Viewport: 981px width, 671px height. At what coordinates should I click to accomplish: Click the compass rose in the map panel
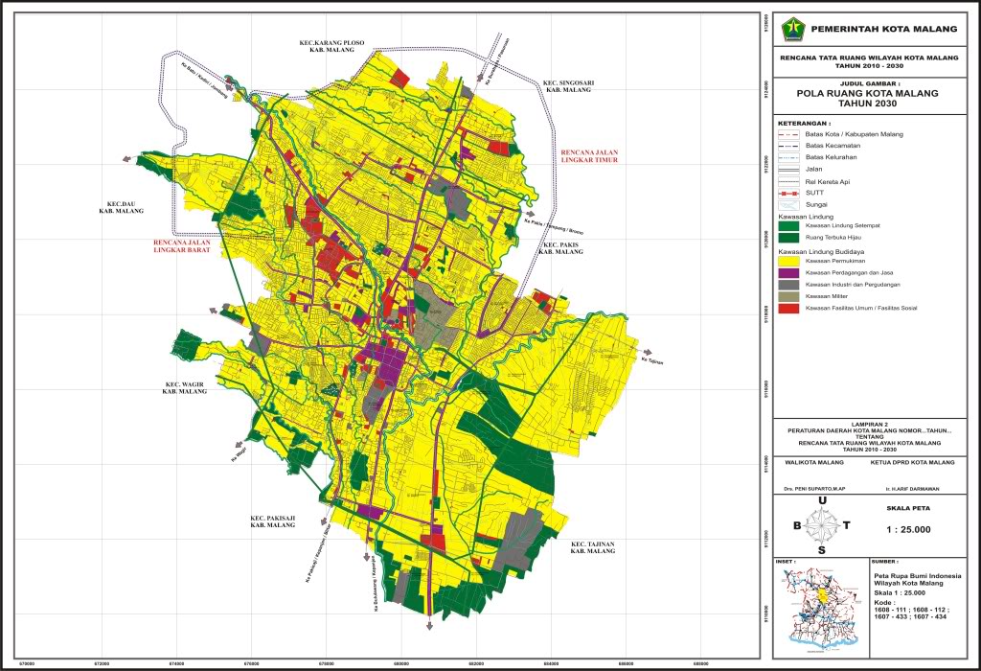[x=822, y=525]
